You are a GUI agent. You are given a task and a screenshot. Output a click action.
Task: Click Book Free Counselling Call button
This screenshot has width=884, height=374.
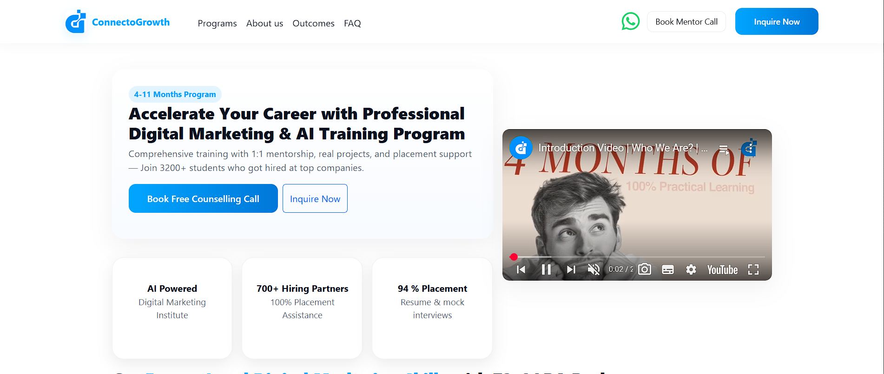(x=203, y=198)
